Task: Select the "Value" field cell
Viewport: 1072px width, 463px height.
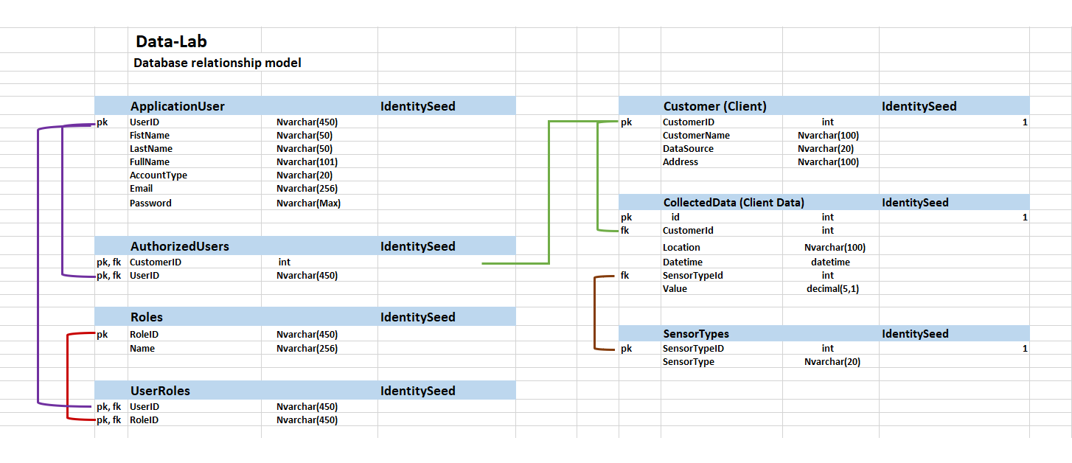Action: 675,289
